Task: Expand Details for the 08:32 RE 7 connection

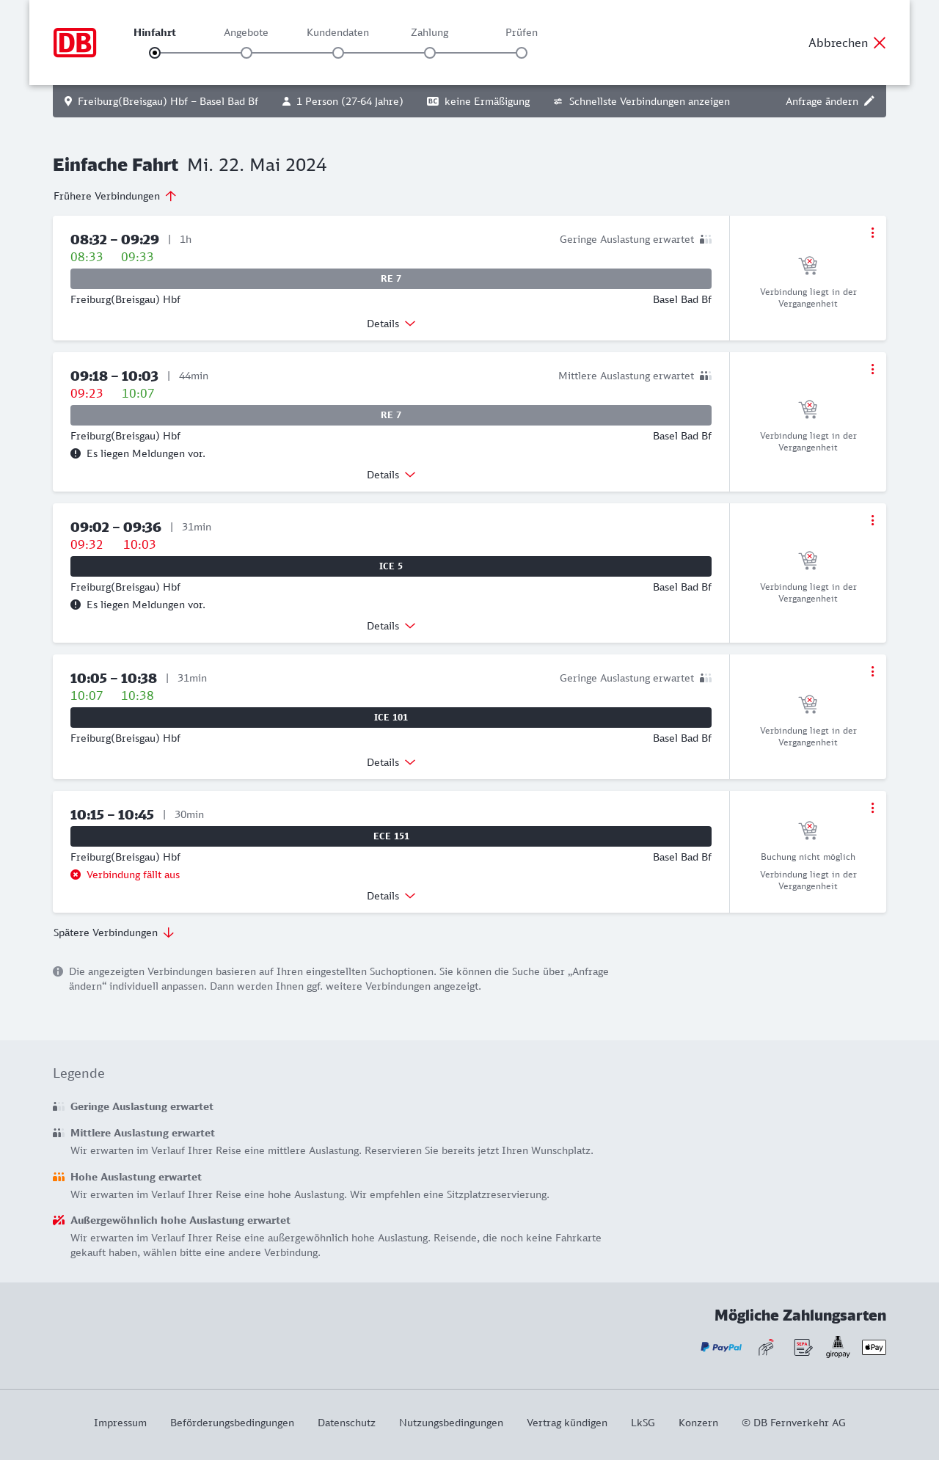Action: 391,324
